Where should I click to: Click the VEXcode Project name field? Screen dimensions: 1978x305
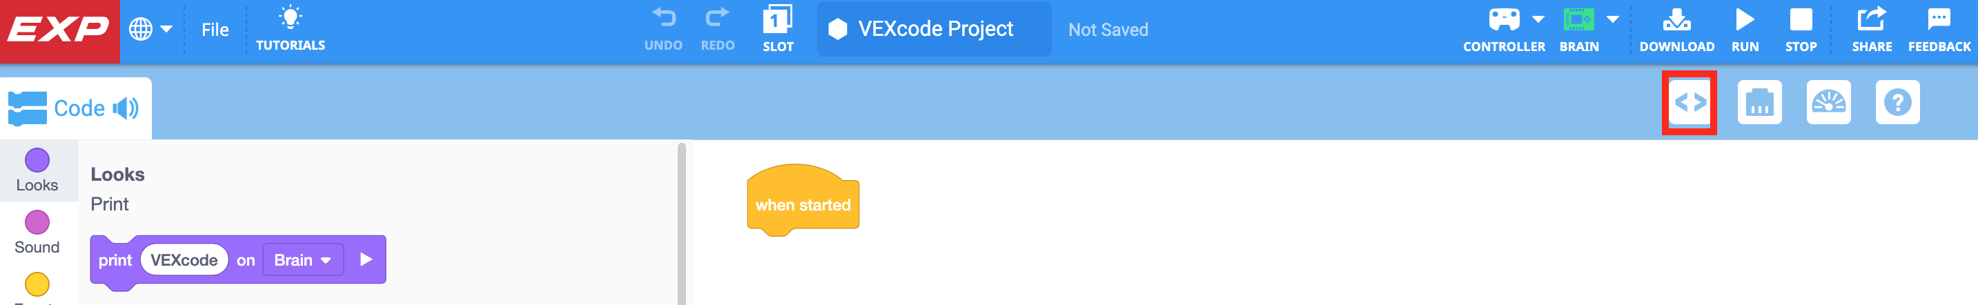[934, 29]
